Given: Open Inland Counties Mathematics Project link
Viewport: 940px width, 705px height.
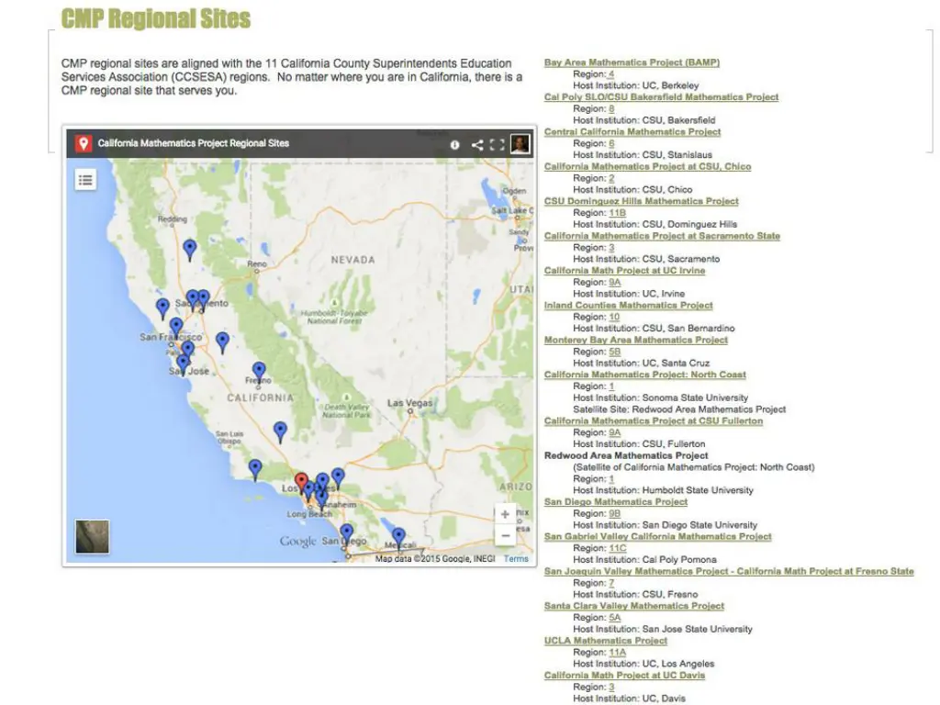Looking at the screenshot, I should click(x=629, y=306).
